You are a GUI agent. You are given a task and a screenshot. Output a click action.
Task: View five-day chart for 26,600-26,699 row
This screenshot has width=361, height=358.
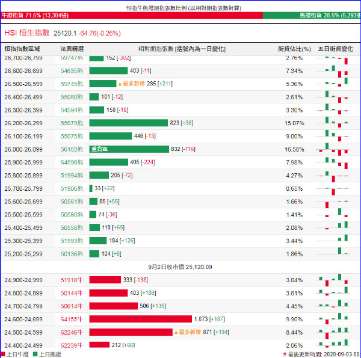tap(333, 70)
